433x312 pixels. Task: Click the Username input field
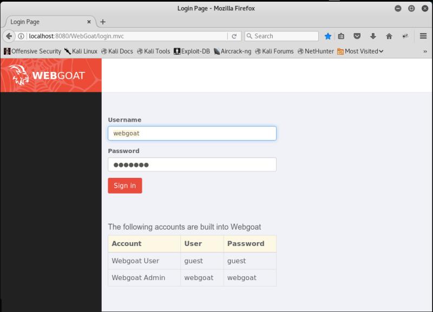coord(192,133)
